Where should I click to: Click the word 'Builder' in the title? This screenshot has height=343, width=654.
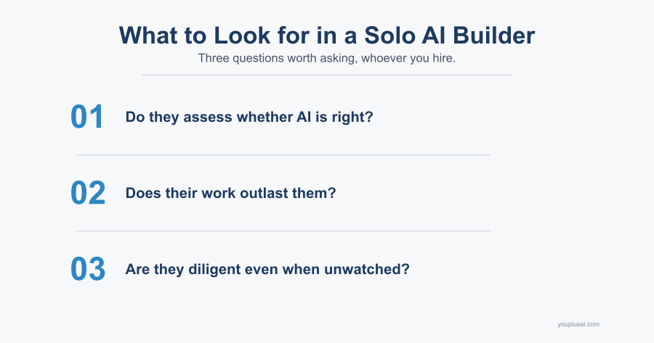[x=493, y=36]
